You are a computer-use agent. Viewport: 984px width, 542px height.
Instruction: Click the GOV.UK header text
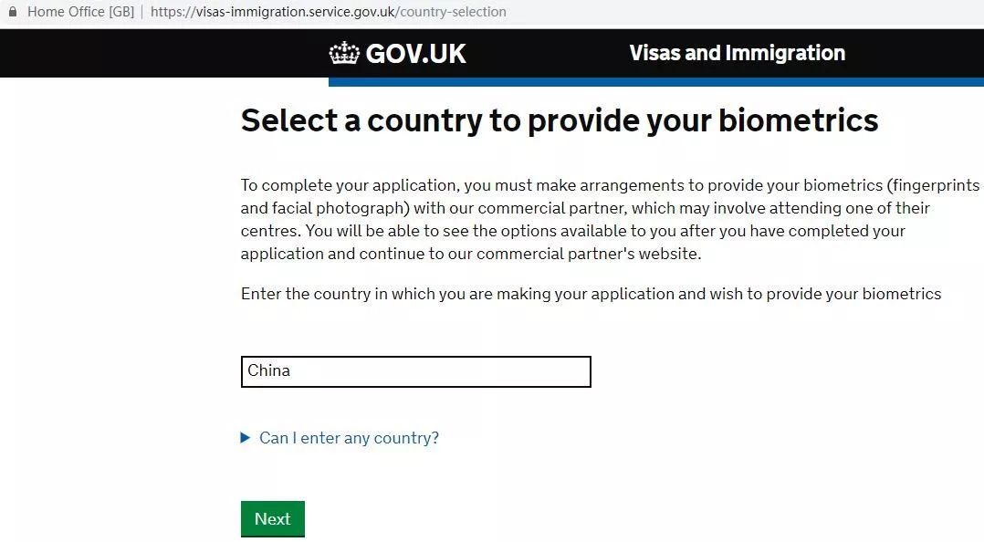tap(415, 53)
